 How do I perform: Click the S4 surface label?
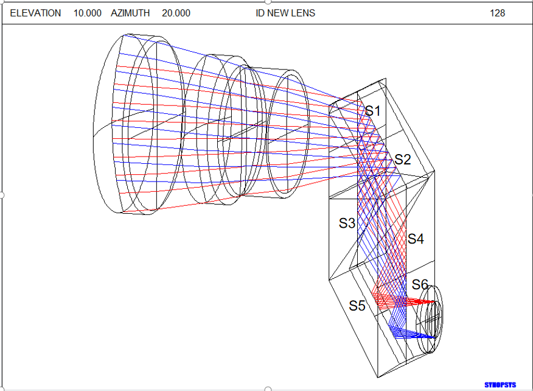[416, 239]
